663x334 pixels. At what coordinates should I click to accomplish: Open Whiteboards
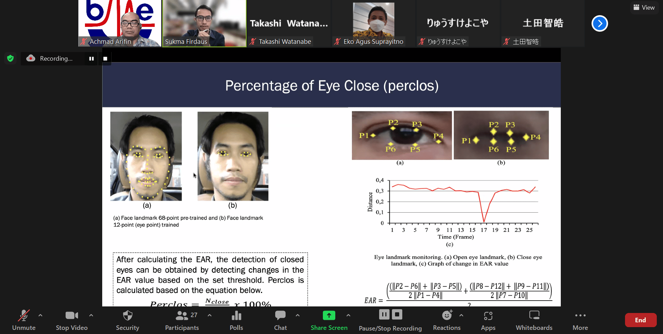(534, 320)
